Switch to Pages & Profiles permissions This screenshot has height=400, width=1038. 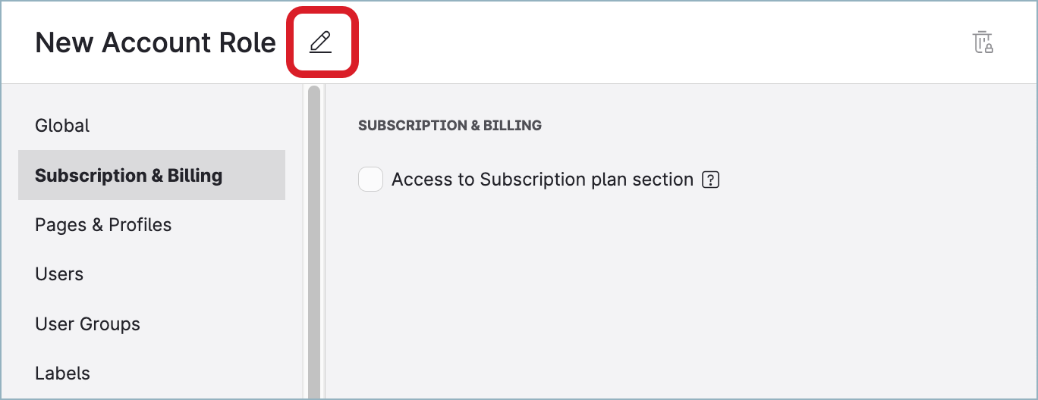pos(103,225)
